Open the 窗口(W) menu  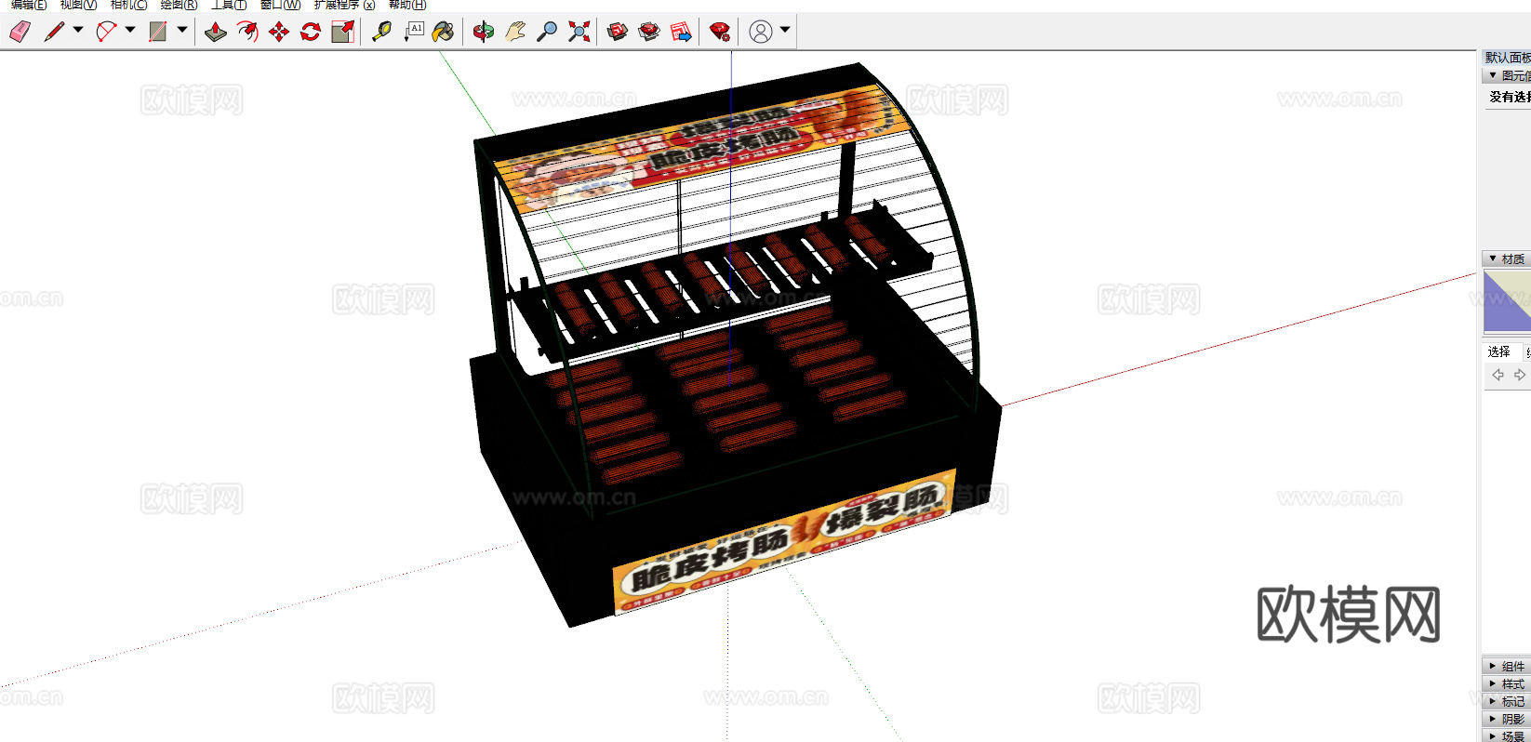tap(280, 5)
